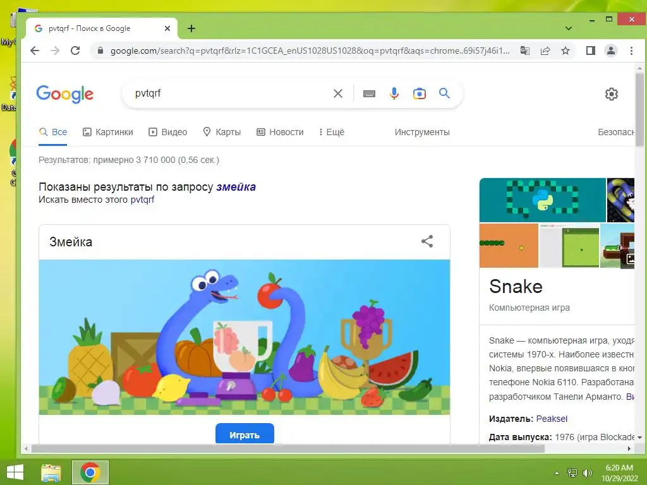Open green field snake thumbnail
Viewport: 647px width, 485px height.
[x=569, y=246]
